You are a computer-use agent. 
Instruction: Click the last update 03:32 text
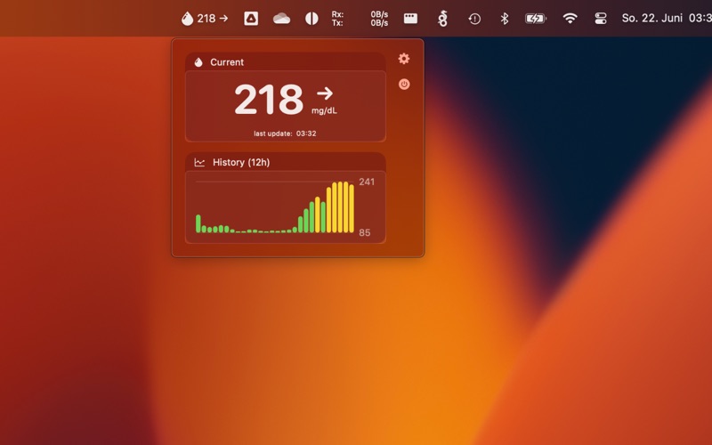[x=285, y=133]
